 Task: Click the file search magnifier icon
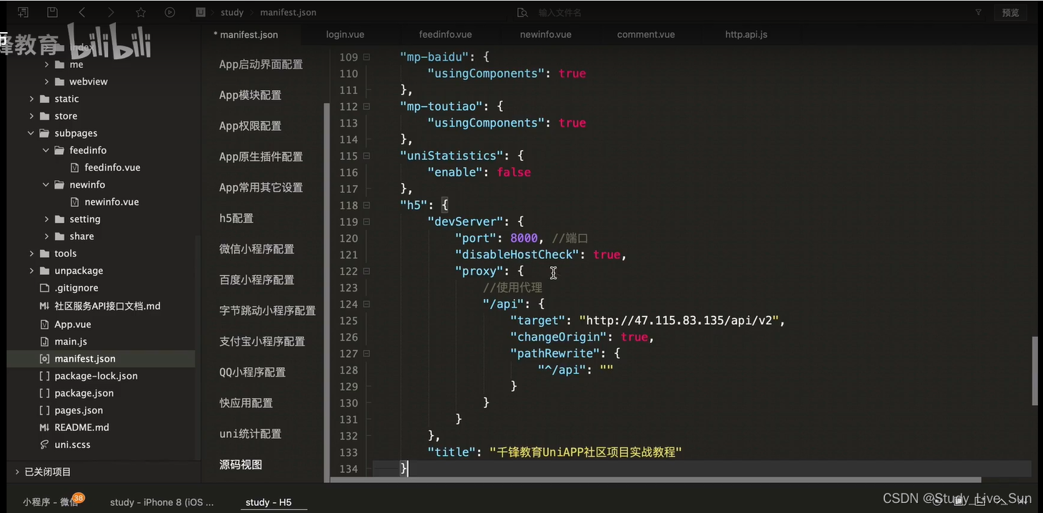click(x=522, y=13)
